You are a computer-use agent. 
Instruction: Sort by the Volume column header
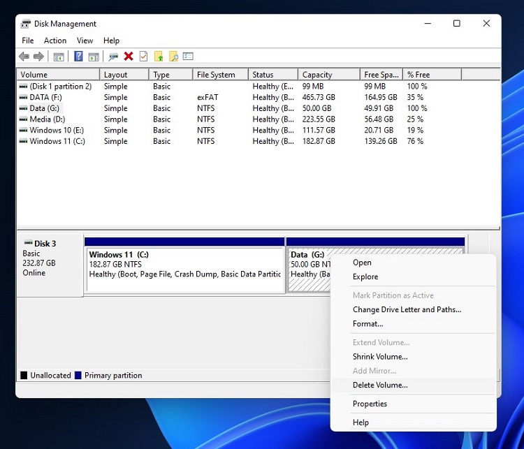(x=58, y=75)
